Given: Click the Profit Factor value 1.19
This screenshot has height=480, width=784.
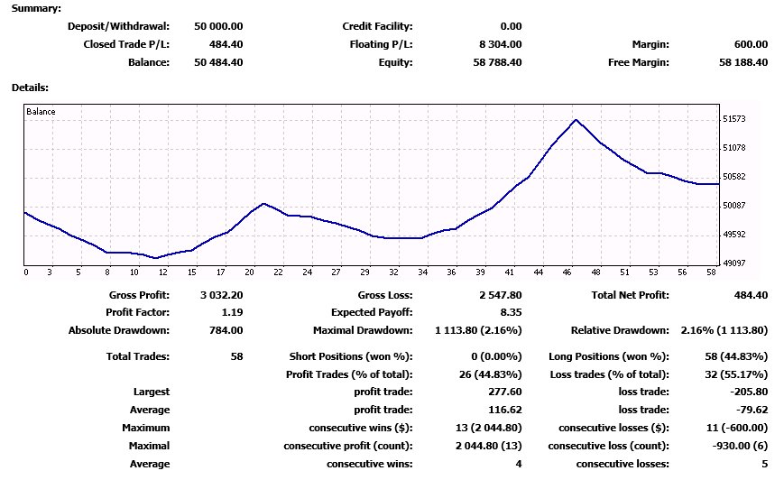Looking at the screenshot, I should pyautogui.click(x=231, y=312).
